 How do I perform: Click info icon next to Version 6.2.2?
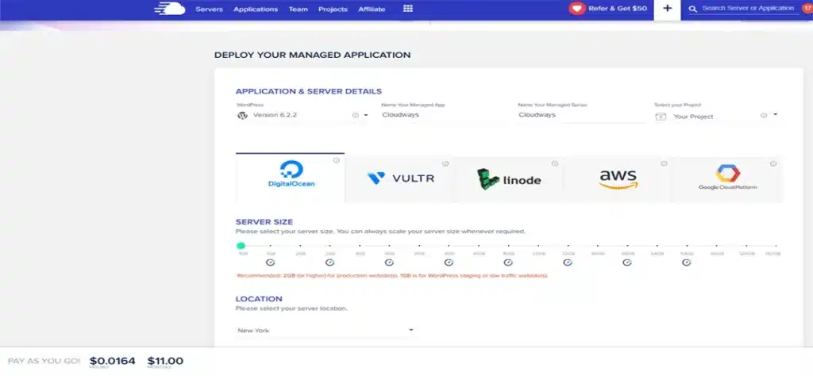pyautogui.click(x=355, y=116)
